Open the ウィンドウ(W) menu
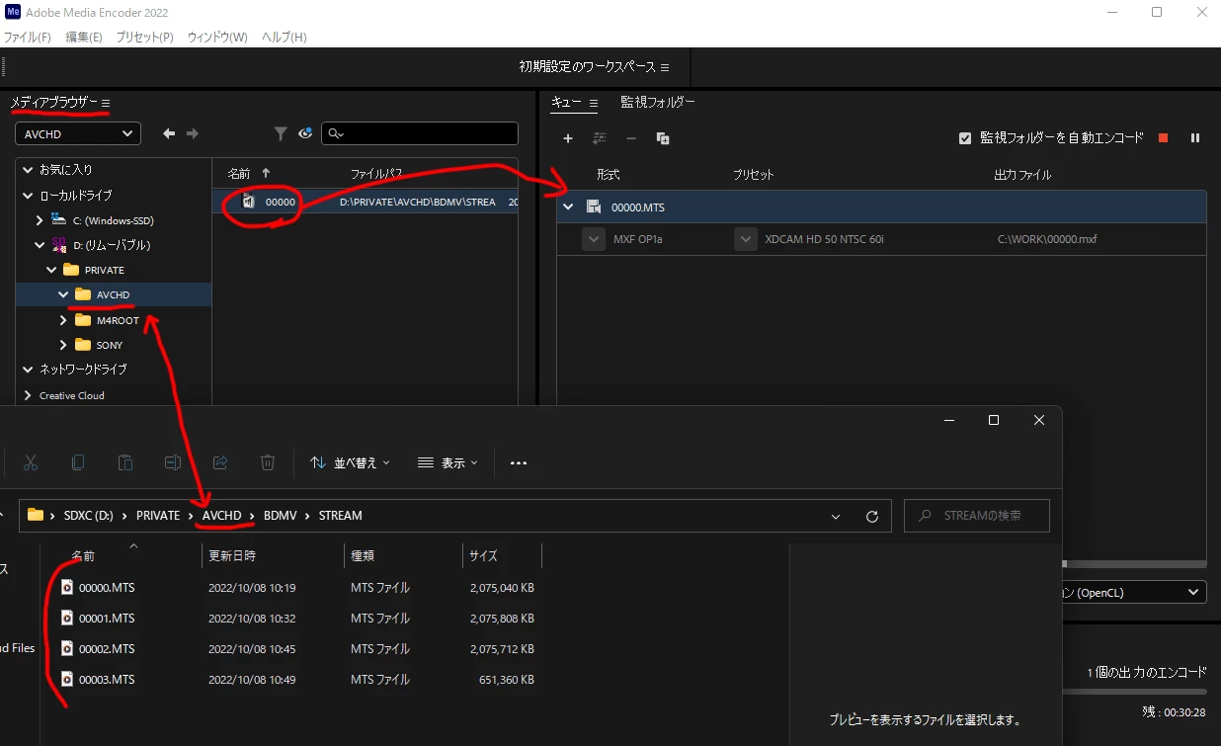Viewport: 1221px width, 746px height. click(x=216, y=37)
